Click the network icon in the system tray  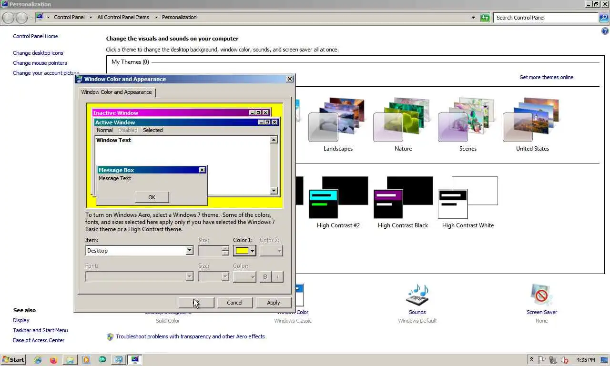(x=553, y=360)
